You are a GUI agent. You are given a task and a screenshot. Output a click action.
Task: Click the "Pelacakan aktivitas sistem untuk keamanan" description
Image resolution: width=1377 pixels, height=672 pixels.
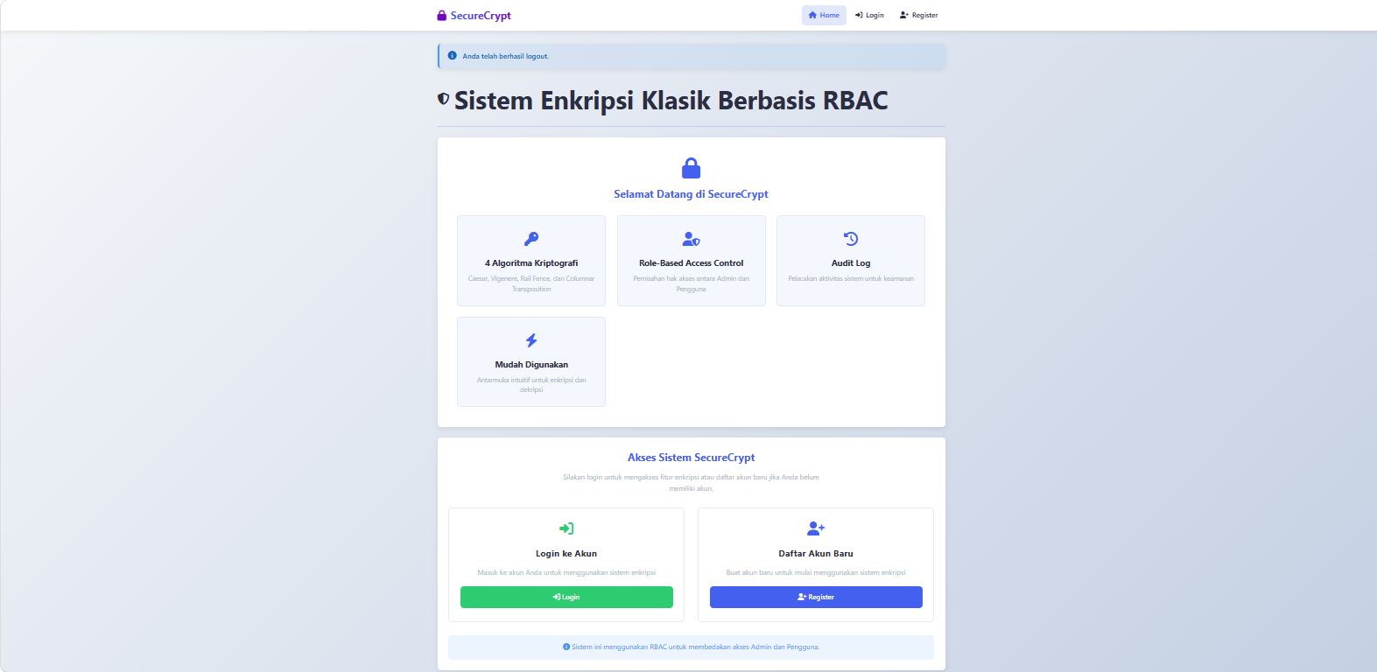851,279
